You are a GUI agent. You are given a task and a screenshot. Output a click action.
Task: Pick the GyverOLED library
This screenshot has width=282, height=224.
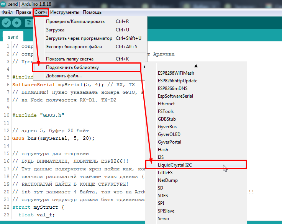pyautogui.click(x=169, y=134)
